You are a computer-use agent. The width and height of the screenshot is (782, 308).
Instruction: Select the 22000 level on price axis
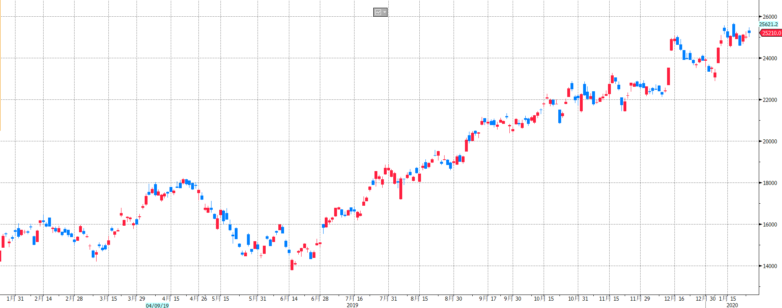(x=770, y=100)
